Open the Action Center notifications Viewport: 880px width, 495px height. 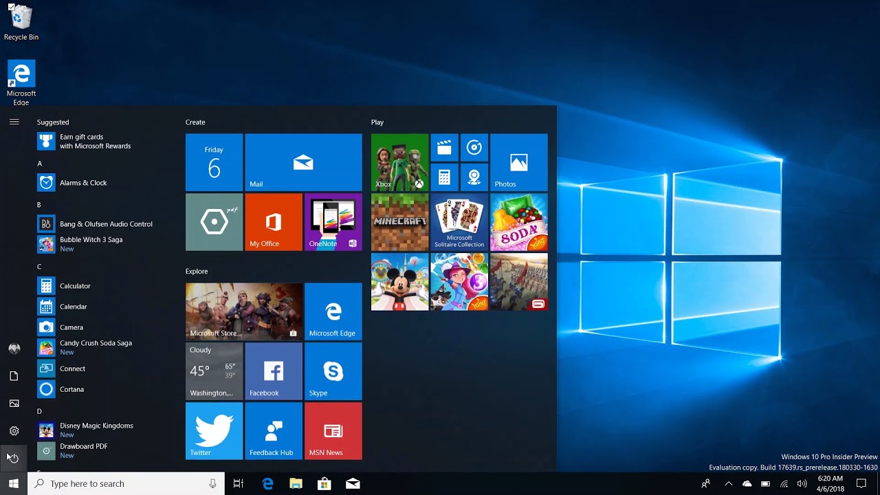pyautogui.click(x=861, y=483)
